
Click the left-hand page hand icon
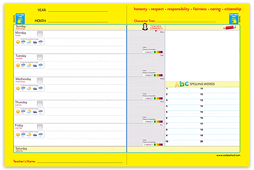[x=20, y=19]
